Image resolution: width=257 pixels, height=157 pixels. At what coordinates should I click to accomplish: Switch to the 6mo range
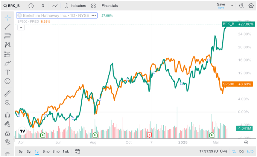(46, 151)
